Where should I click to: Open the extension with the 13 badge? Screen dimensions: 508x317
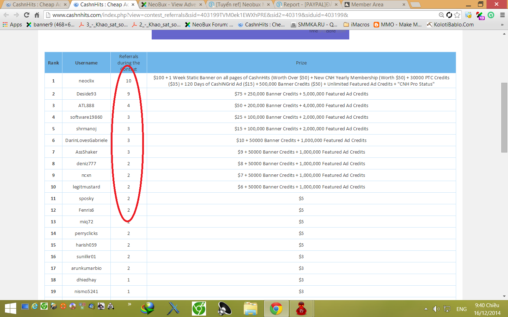(480, 15)
